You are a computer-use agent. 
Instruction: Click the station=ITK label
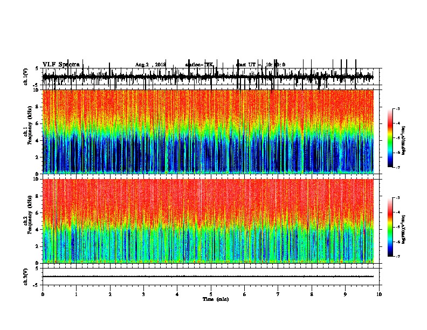pyautogui.click(x=199, y=65)
